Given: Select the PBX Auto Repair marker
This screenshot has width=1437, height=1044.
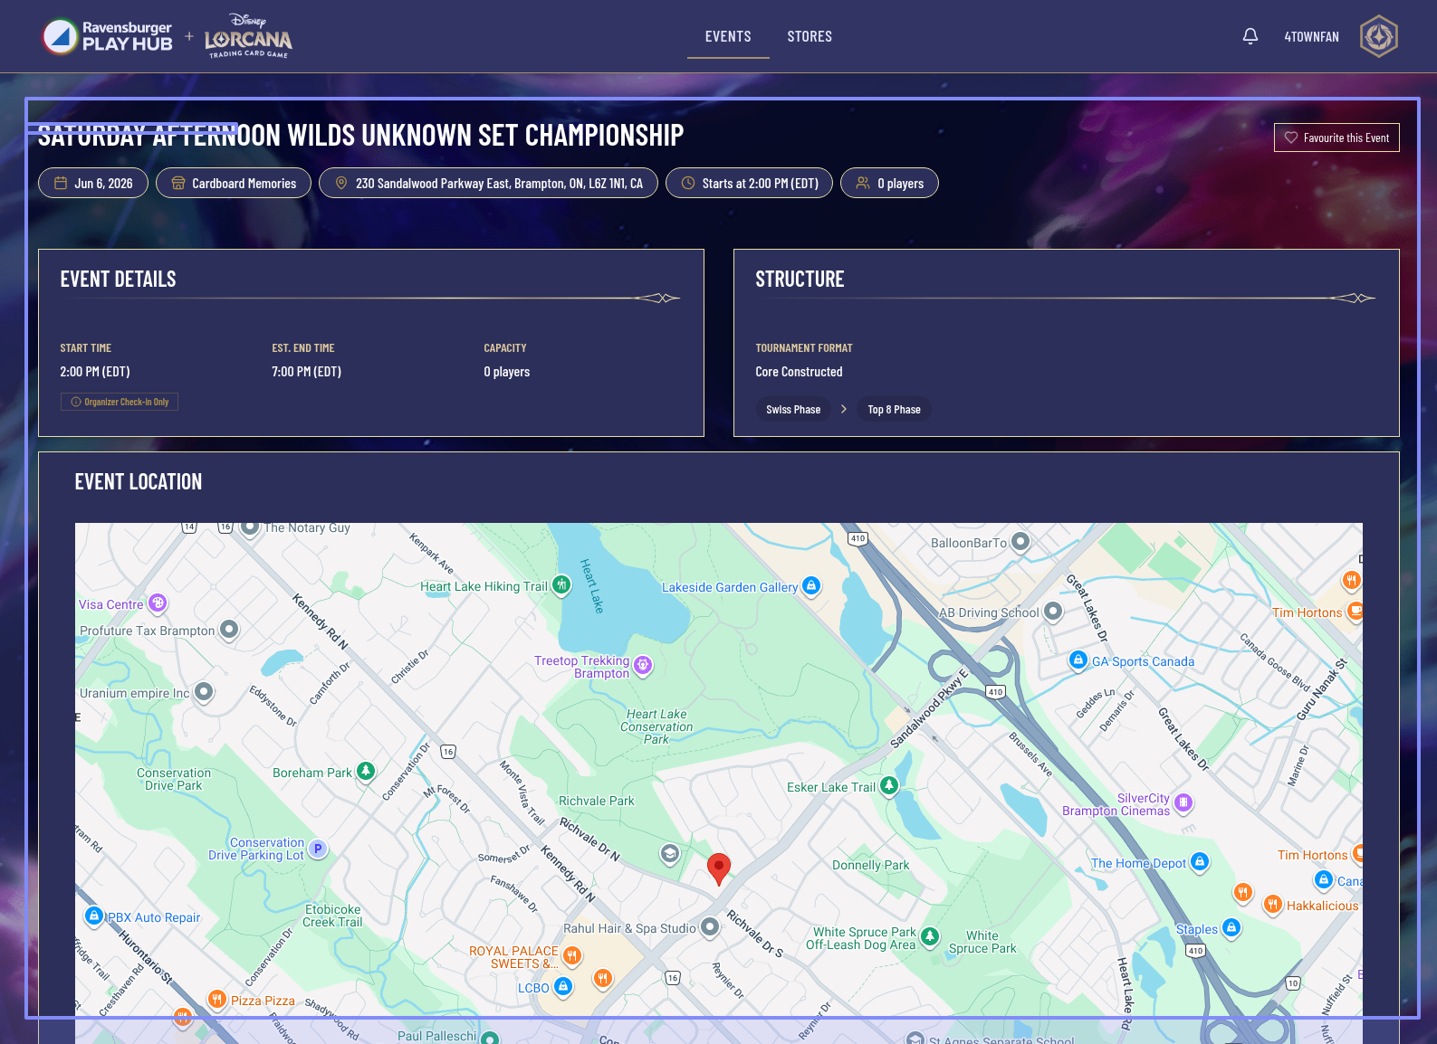Looking at the screenshot, I should (94, 916).
